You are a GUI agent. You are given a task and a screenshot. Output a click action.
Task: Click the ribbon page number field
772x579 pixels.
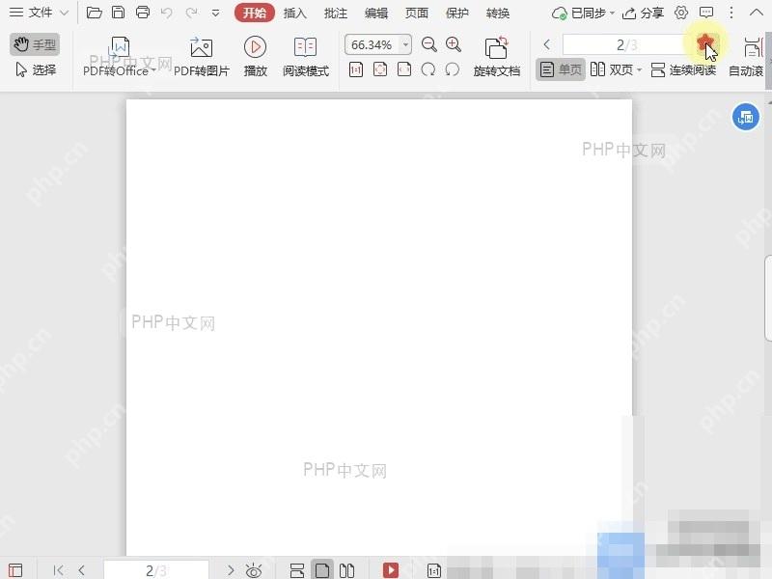pos(625,44)
